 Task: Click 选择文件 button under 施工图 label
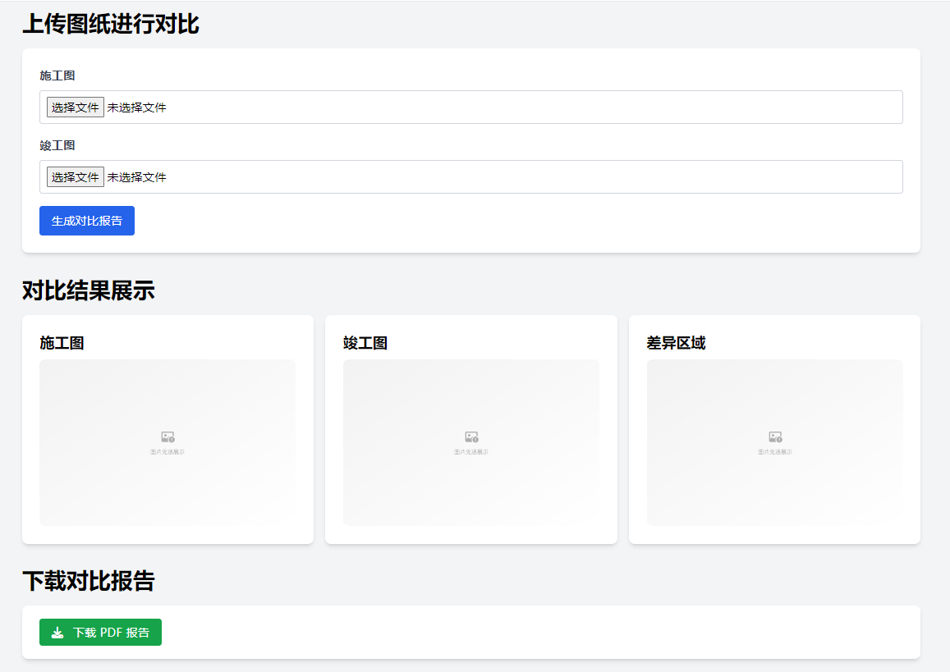75,107
